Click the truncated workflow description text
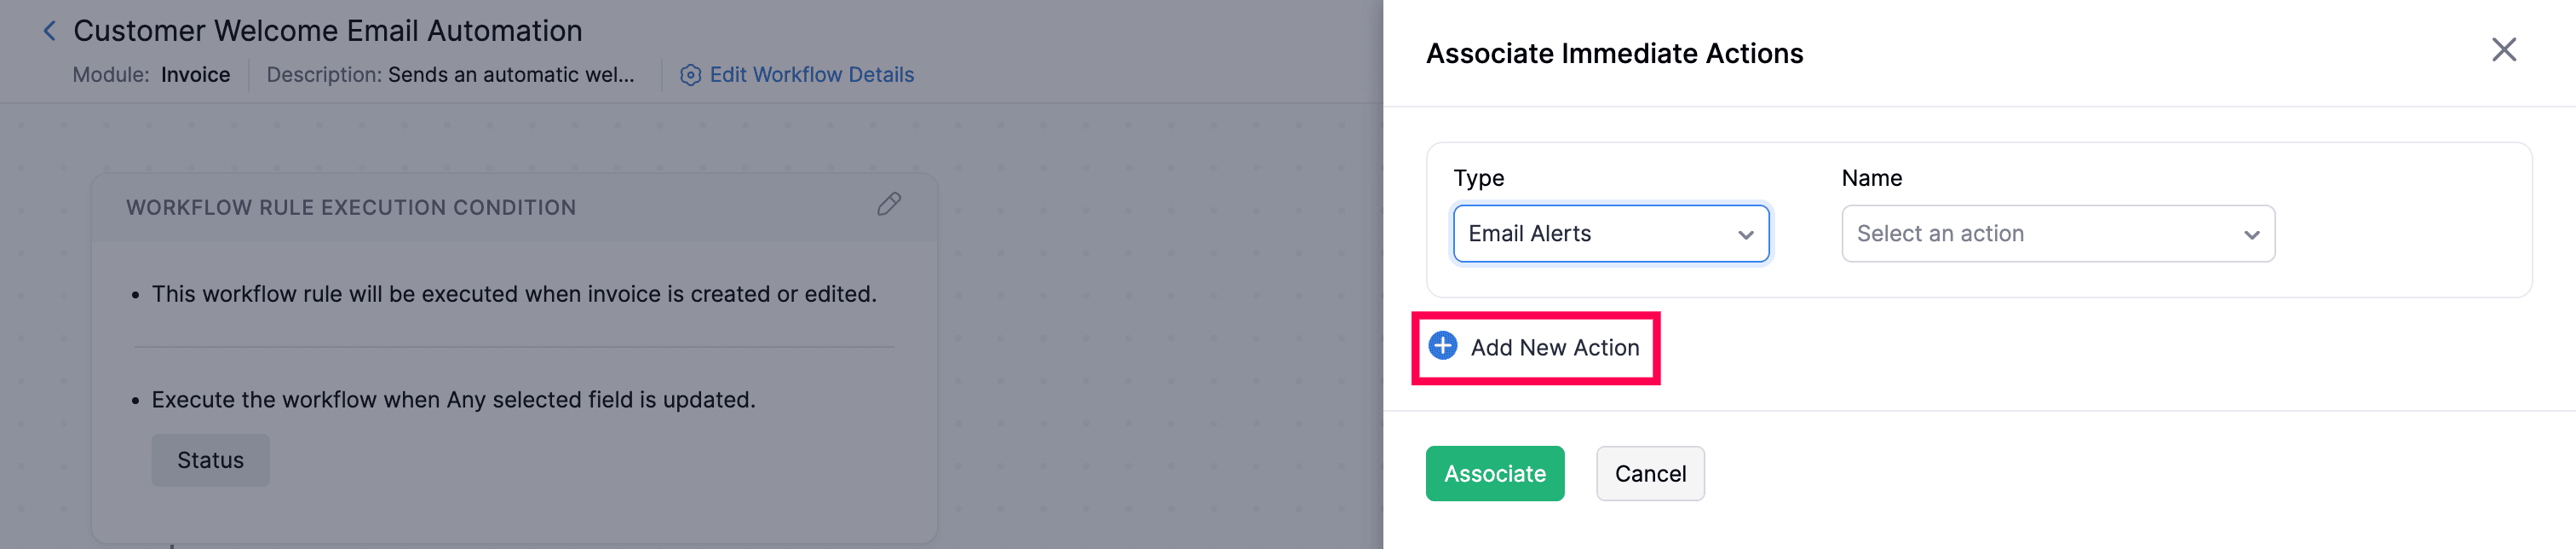Viewport: 2576px width, 549px height. pyautogui.click(x=511, y=74)
